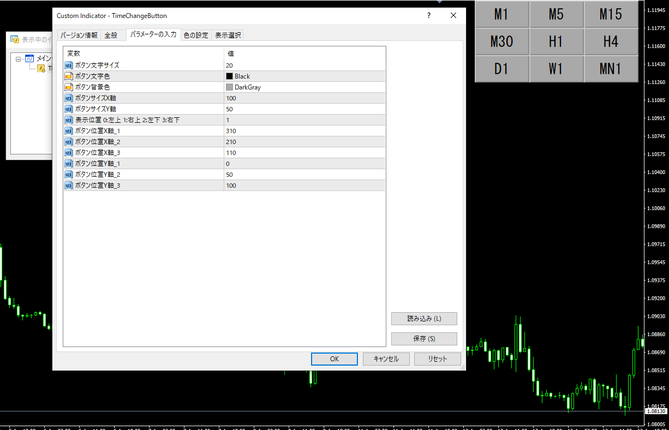Click the chart icon in background indicator tree
This screenshot has height=430, width=669.
click(x=29, y=58)
